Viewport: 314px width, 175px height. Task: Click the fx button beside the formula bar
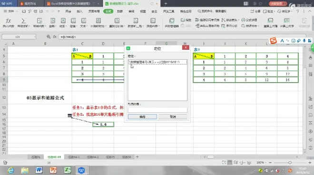54,37
